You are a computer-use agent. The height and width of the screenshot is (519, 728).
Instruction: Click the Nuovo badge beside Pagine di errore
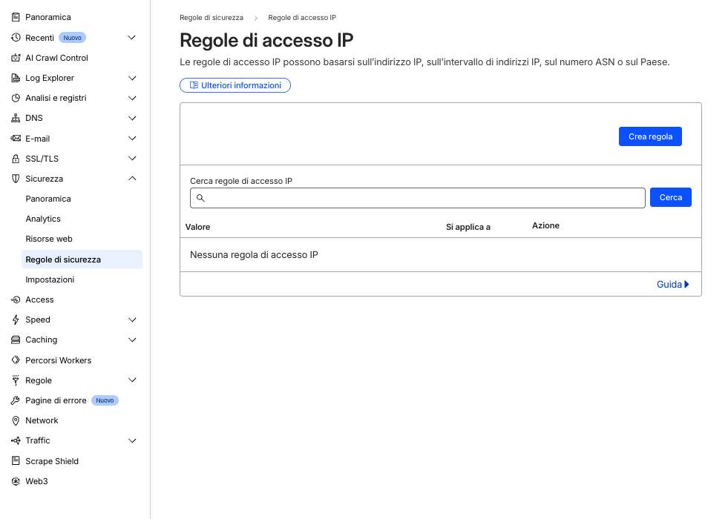105,400
